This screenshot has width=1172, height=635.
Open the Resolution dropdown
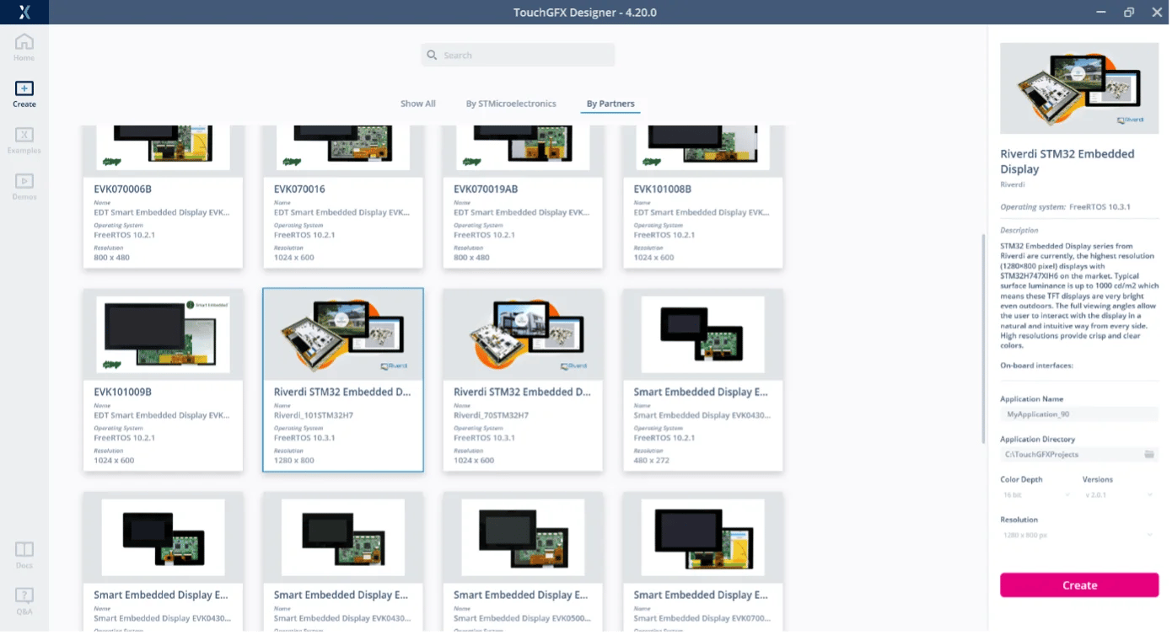(1079, 536)
